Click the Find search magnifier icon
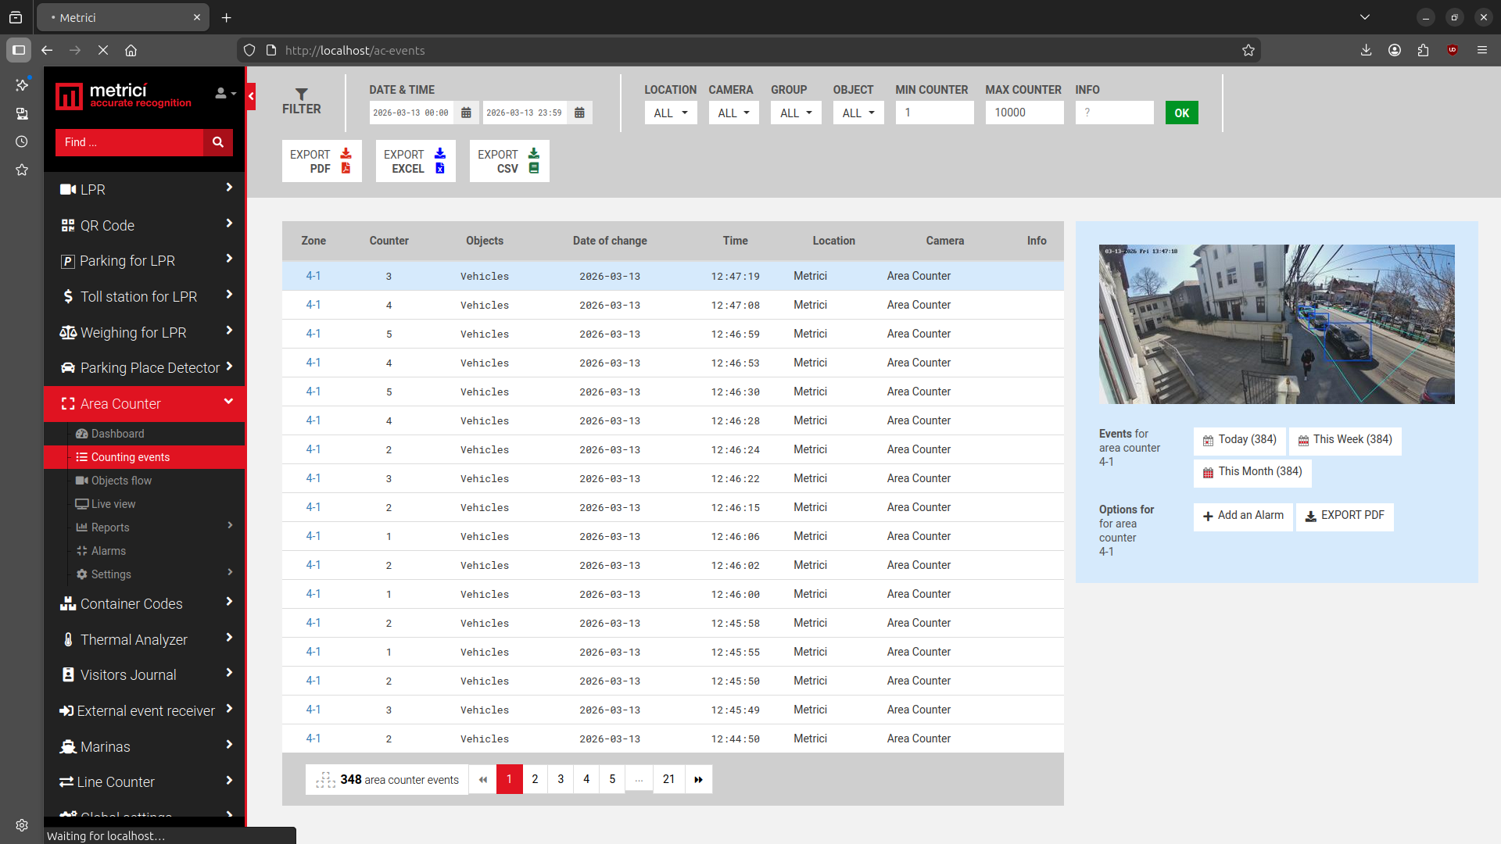This screenshot has width=1501, height=844. pos(218,142)
